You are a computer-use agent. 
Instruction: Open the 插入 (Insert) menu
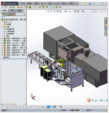tap(43, 4)
